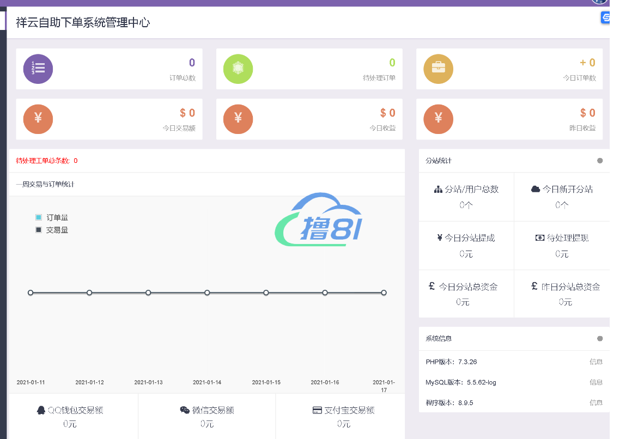Click the green 待处理订单 icon
This screenshot has height=439, width=638.
pyautogui.click(x=238, y=69)
